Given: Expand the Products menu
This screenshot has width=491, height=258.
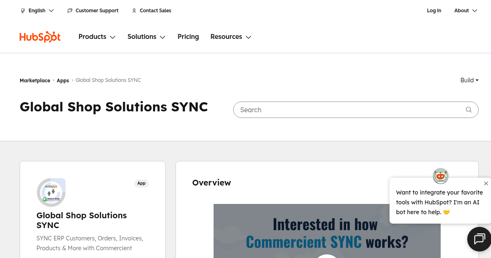Looking at the screenshot, I should (x=97, y=37).
